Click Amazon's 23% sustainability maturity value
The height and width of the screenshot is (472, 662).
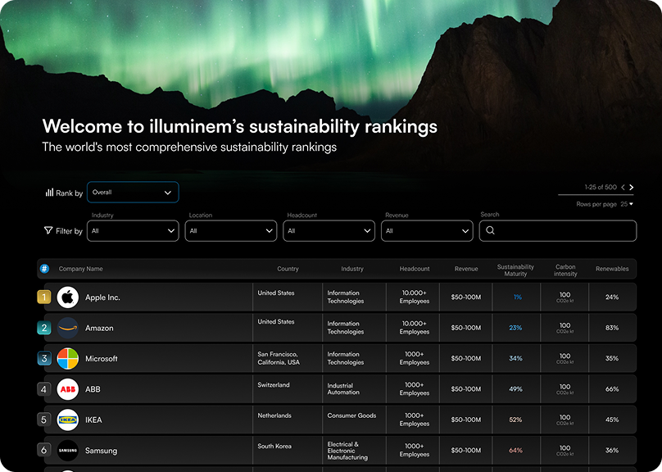pos(515,328)
